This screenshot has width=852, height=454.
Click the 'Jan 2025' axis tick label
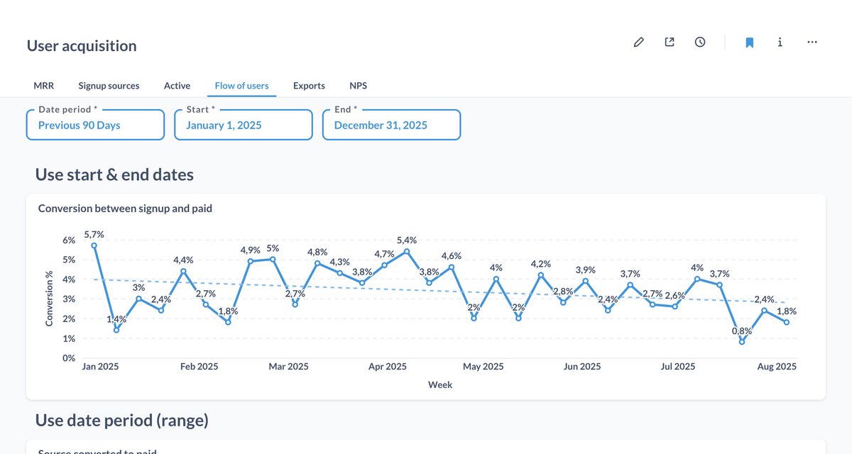100,367
